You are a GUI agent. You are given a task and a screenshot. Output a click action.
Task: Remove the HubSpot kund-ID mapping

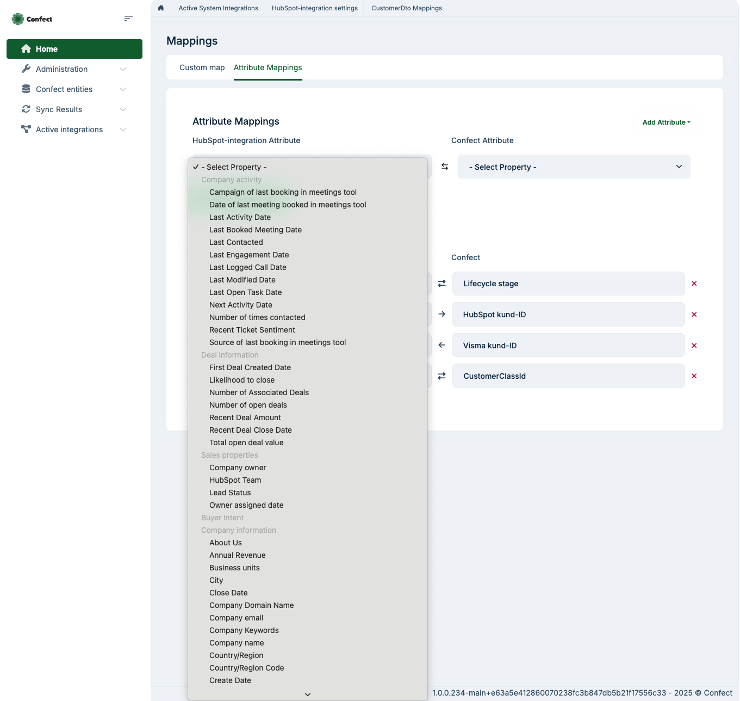694,315
